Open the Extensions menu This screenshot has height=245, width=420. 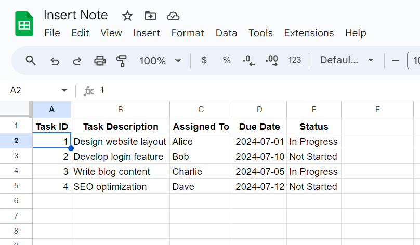309,33
